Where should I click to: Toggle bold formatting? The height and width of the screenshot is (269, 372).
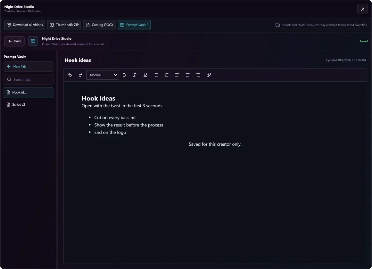tap(124, 75)
